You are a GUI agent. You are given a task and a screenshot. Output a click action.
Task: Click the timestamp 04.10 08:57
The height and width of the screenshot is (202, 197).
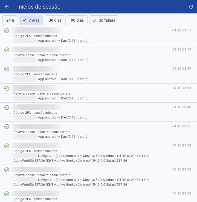coord(182,69)
